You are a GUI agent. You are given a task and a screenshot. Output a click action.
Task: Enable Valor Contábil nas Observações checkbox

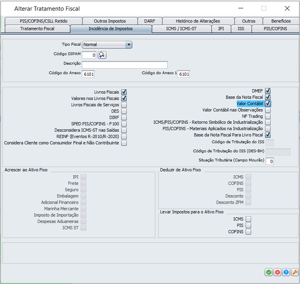click(268, 110)
